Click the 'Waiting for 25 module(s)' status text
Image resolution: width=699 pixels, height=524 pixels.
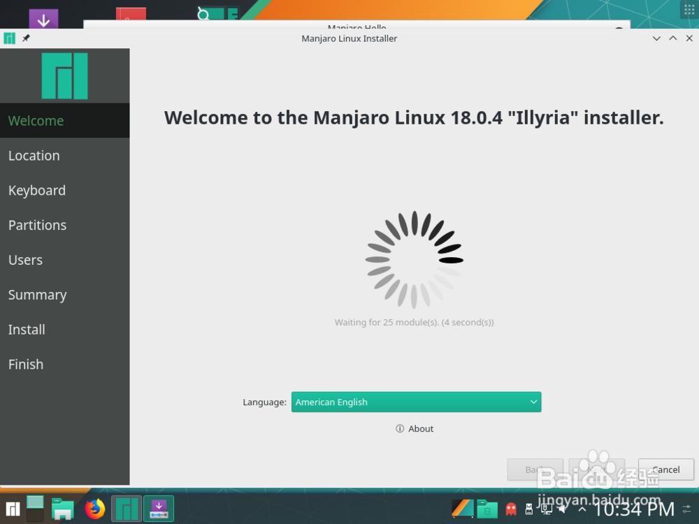point(414,322)
